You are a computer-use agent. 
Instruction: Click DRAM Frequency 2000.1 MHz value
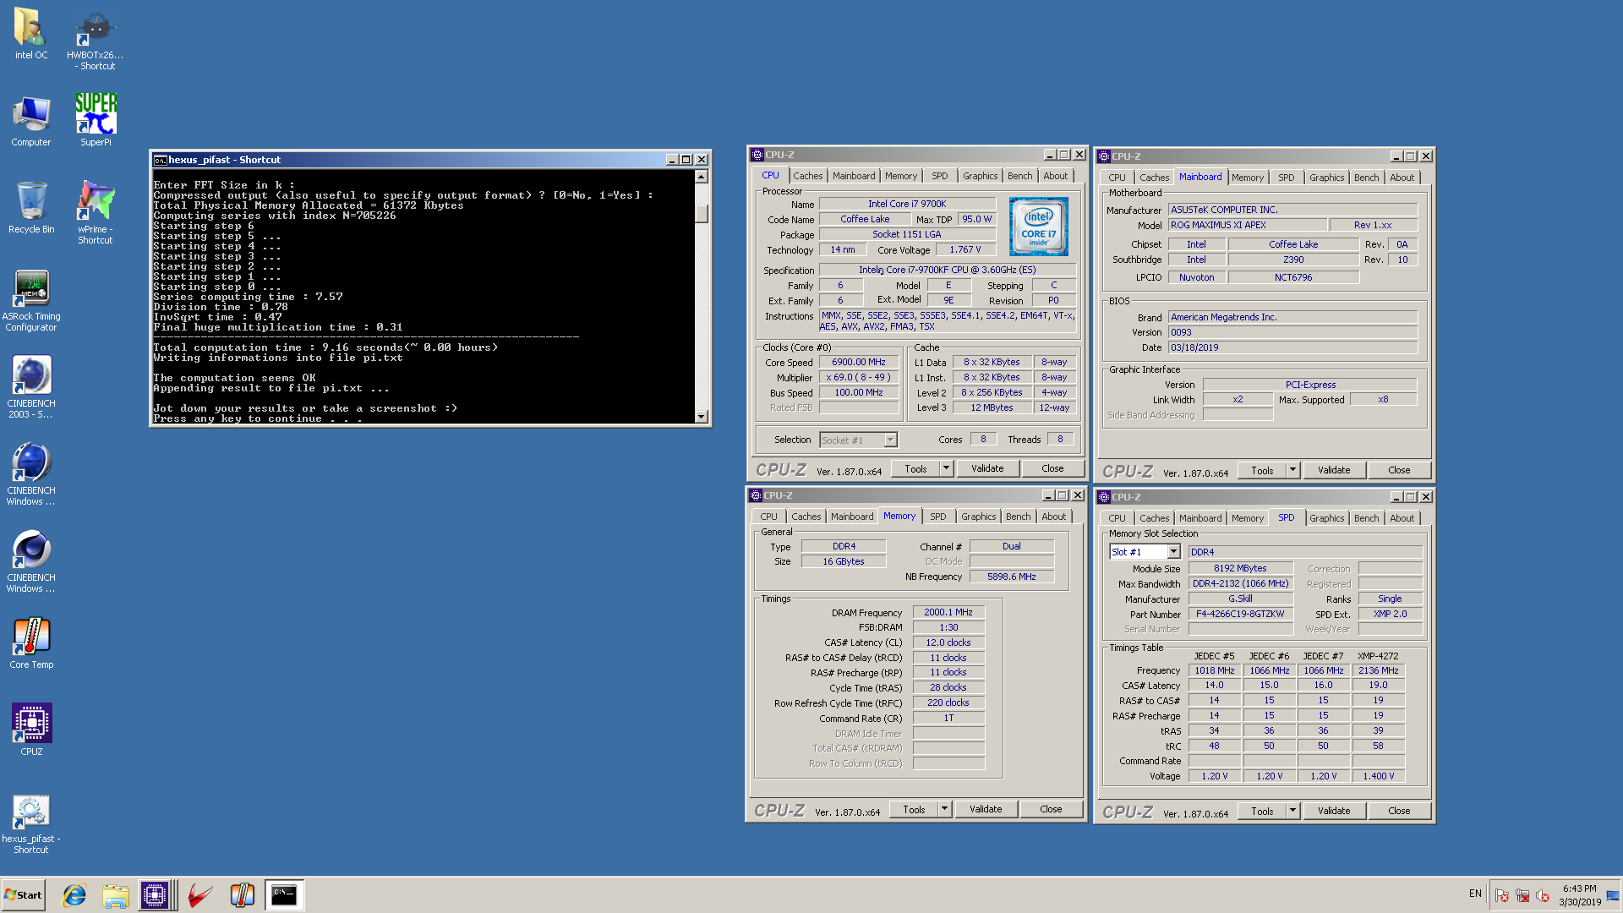tap(948, 612)
